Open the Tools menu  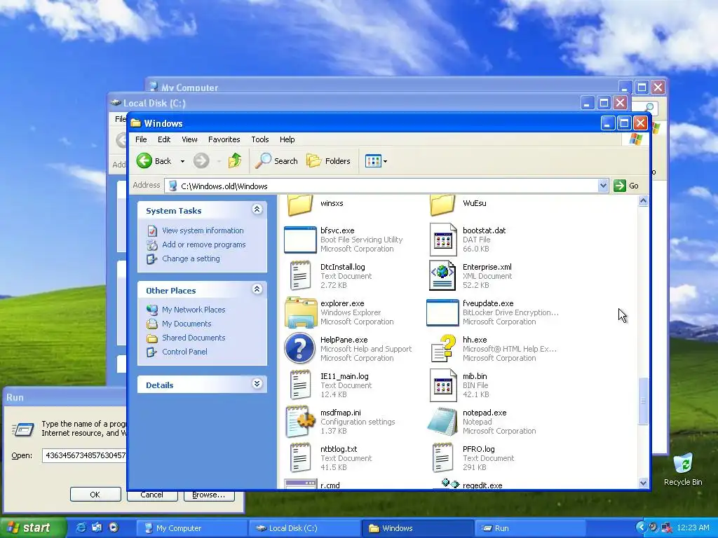click(259, 139)
